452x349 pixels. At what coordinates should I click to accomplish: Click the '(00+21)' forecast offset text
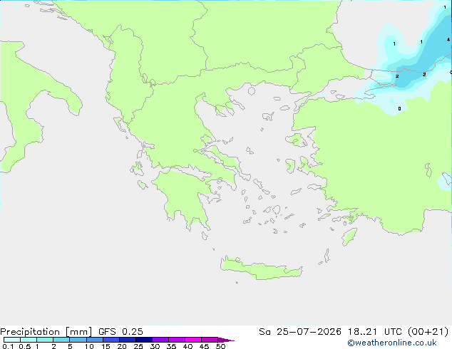pos(428,332)
